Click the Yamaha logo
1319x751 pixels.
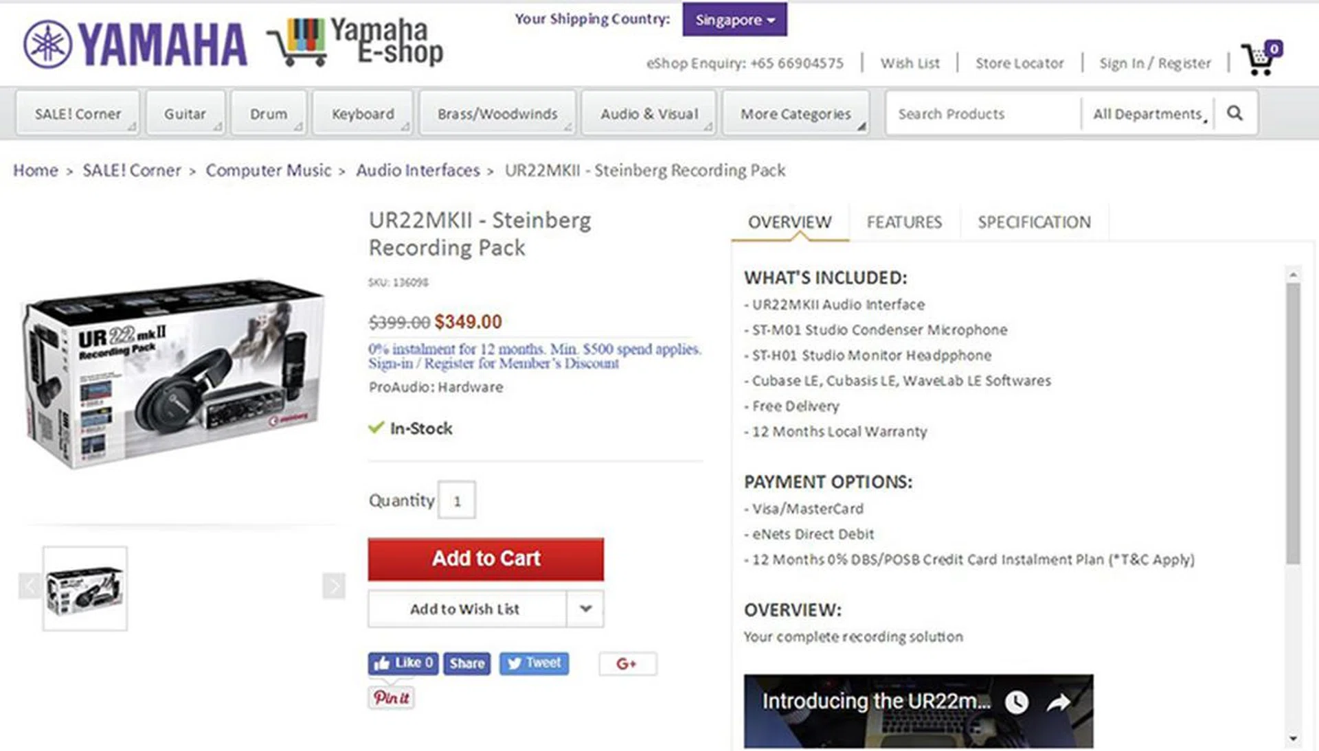[x=135, y=45]
